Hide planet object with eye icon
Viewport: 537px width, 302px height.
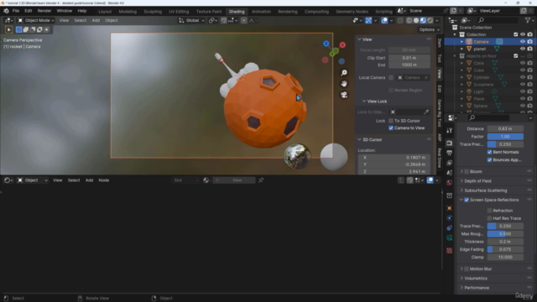(523, 49)
